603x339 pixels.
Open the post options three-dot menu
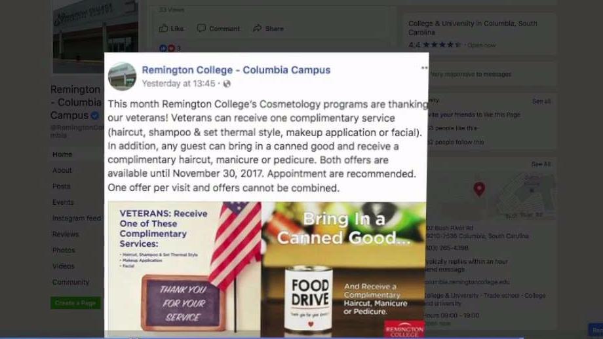coord(424,67)
